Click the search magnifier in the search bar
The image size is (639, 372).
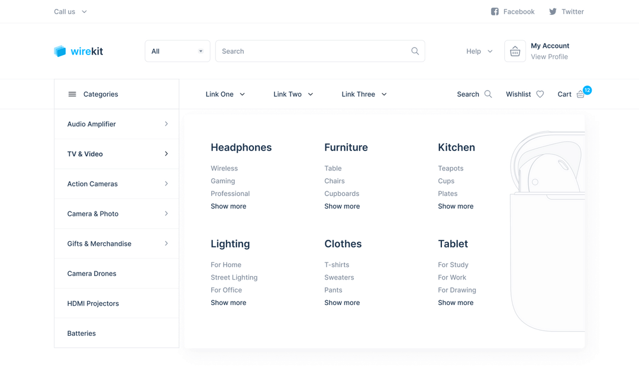[x=415, y=51]
